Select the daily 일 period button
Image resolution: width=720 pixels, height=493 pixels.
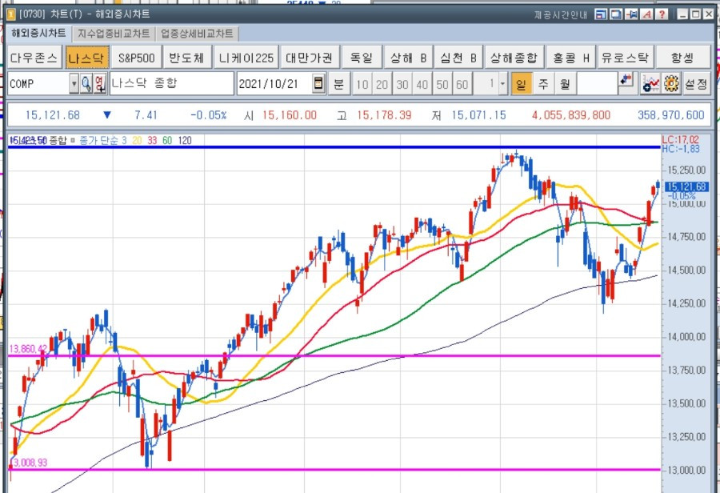coord(521,83)
